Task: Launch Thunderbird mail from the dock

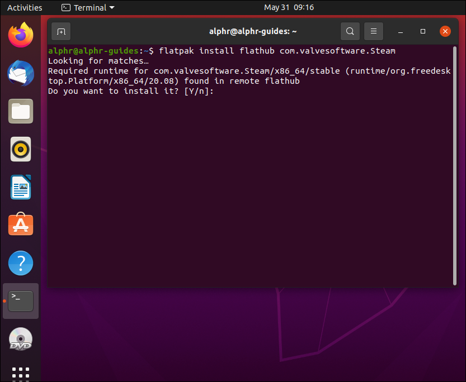Action: pos(21,73)
